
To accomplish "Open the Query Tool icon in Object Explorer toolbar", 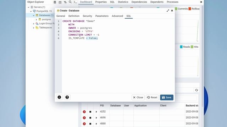I will pos(55,2).
